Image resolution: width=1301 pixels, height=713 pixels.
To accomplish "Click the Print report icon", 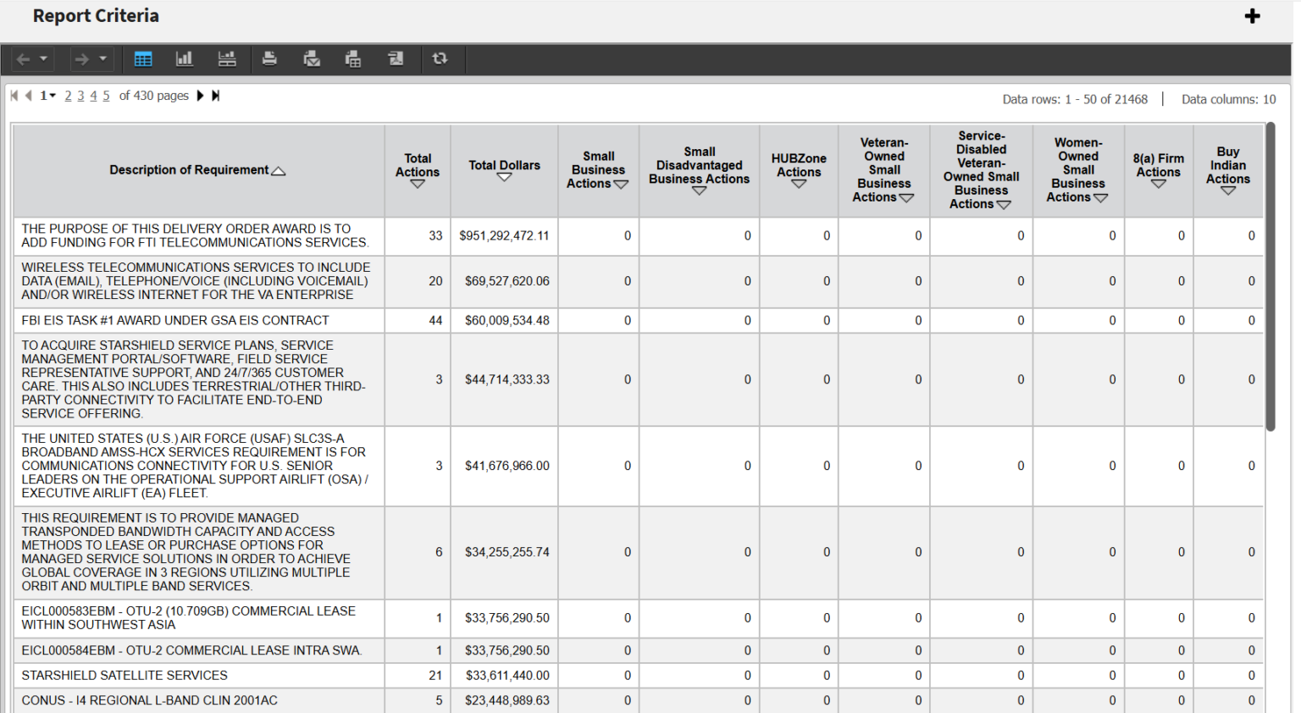I will click(269, 58).
